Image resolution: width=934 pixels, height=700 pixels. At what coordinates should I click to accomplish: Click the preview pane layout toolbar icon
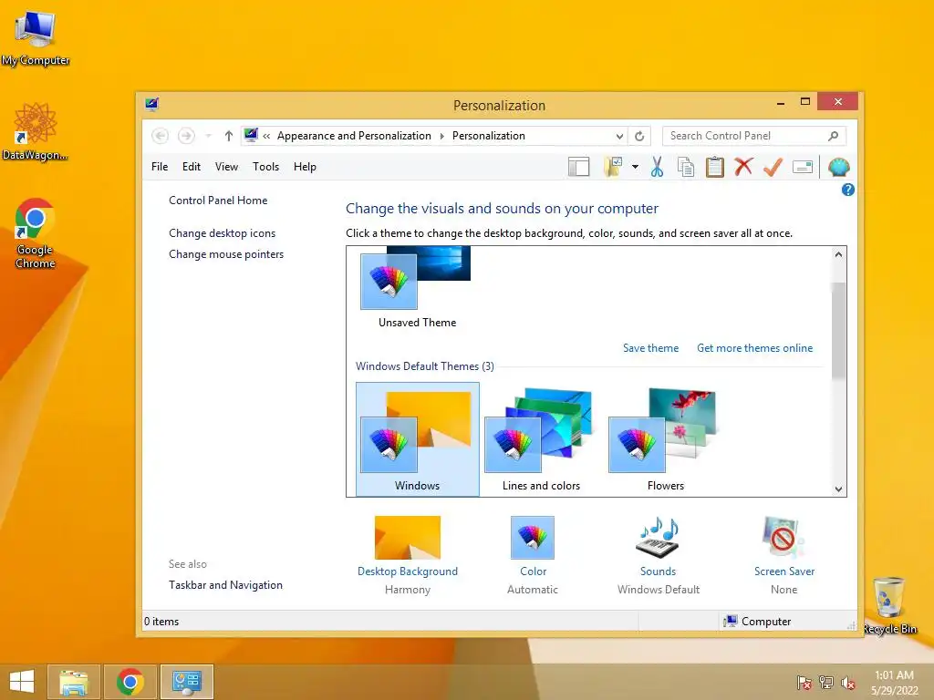point(578,168)
